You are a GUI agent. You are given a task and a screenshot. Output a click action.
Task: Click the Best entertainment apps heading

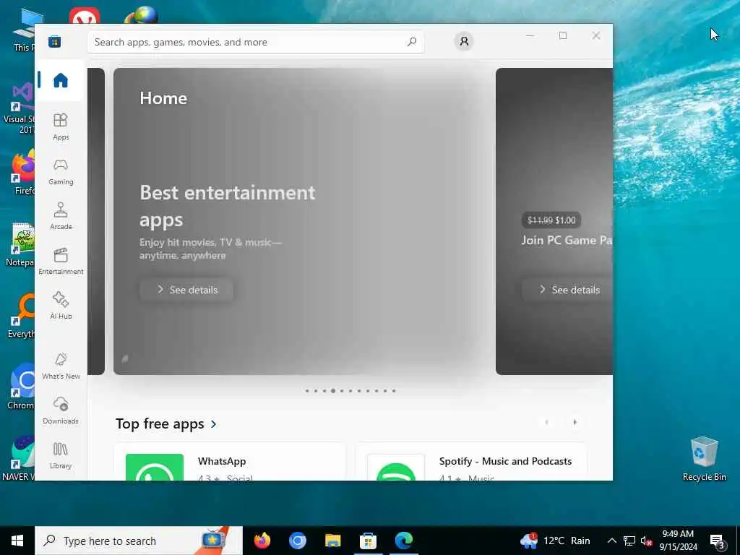(x=228, y=206)
